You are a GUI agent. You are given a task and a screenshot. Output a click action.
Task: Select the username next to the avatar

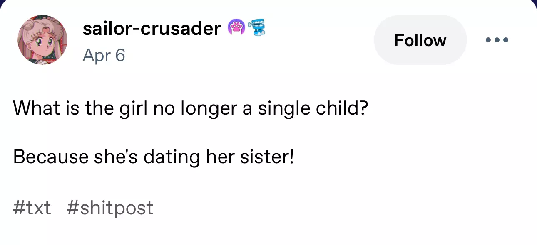click(x=152, y=28)
